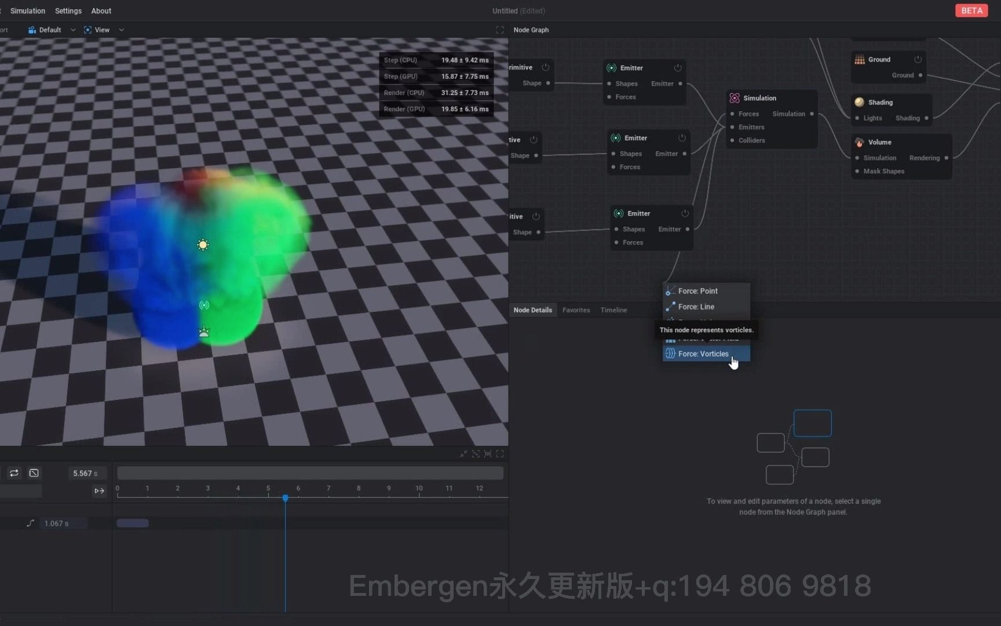Click the middle Emitter node icon

(616, 138)
